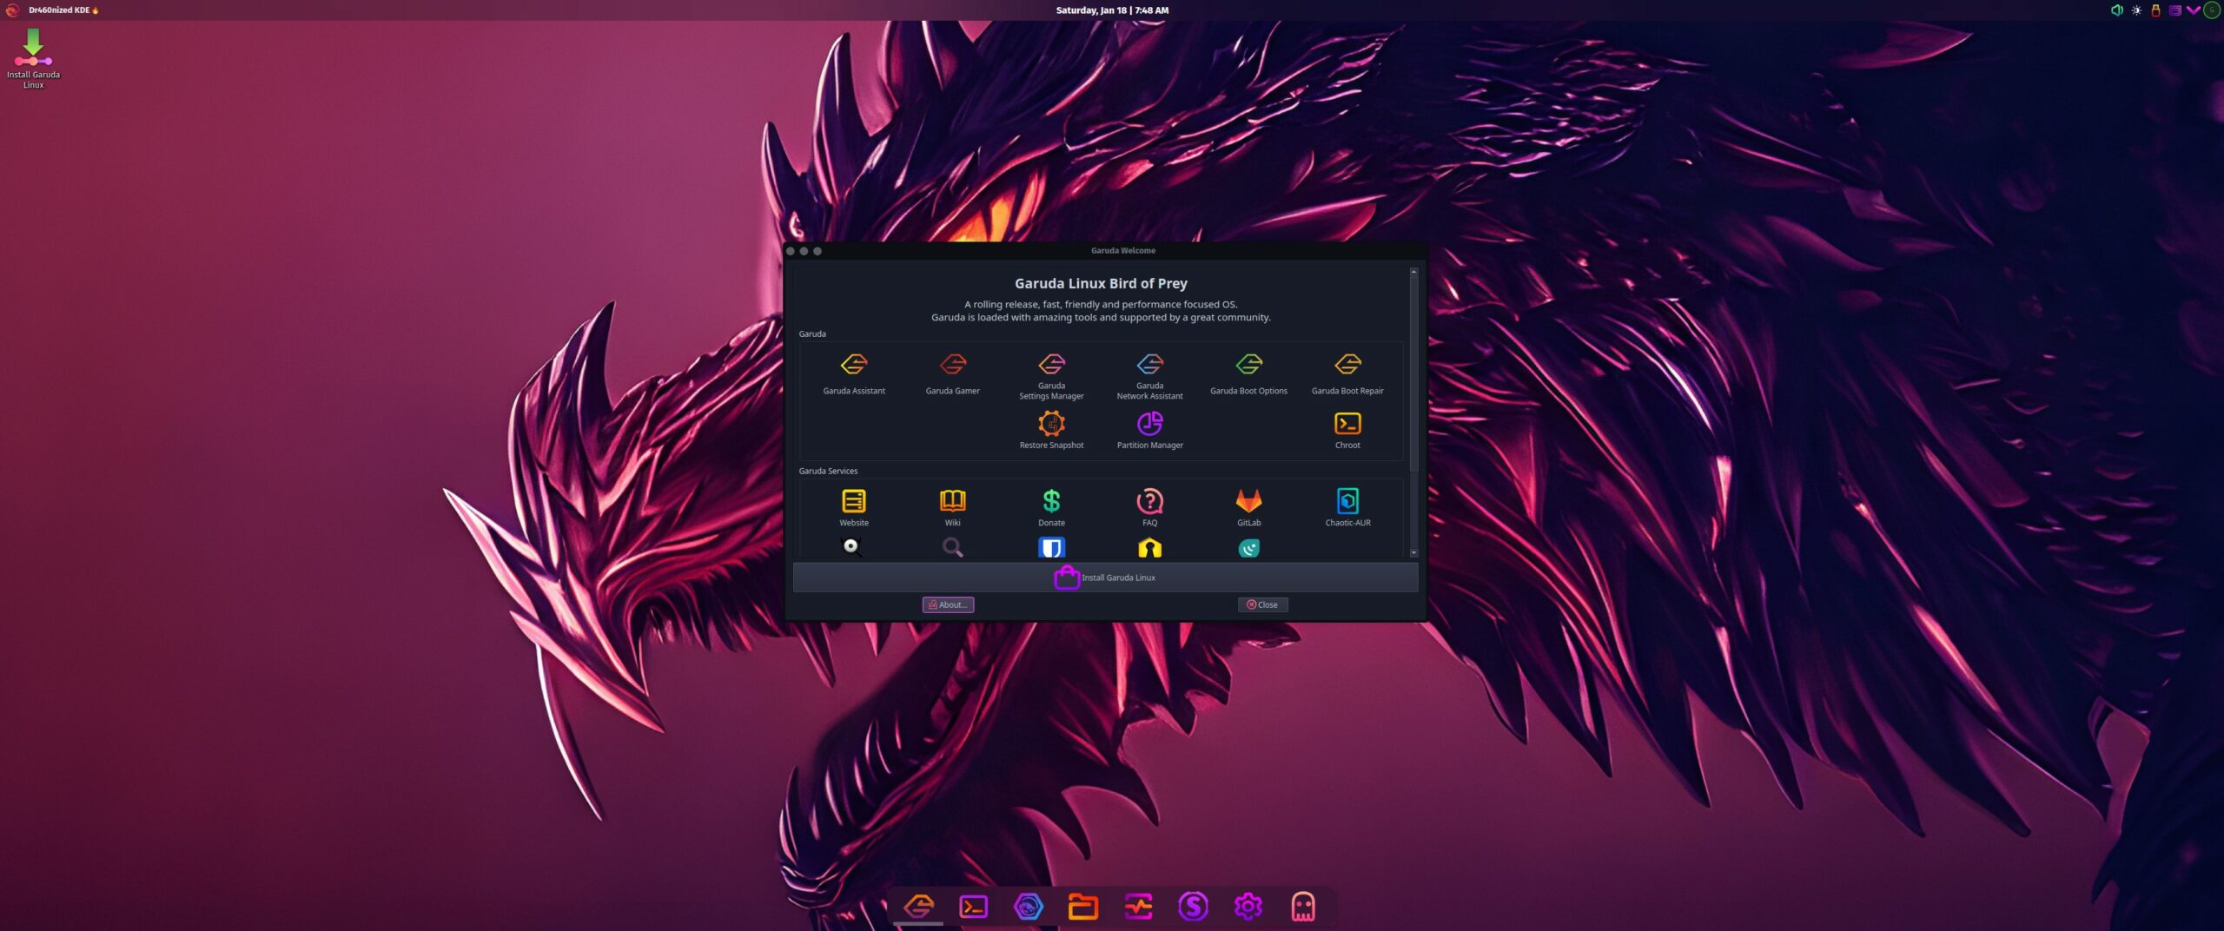Image resolution: width=2224 pixels, height=931 pixels.
Task: Click the green circular icon at panel end
Action: pyautogui.click(x=2212, y=10)
